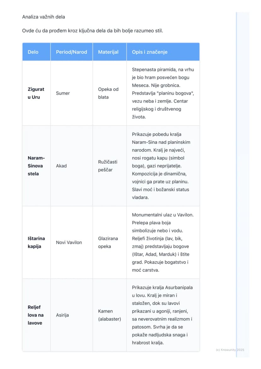Click the "Analiza važnih dela" heading
The image size is (261, 369).
click(x=43, y=17)
